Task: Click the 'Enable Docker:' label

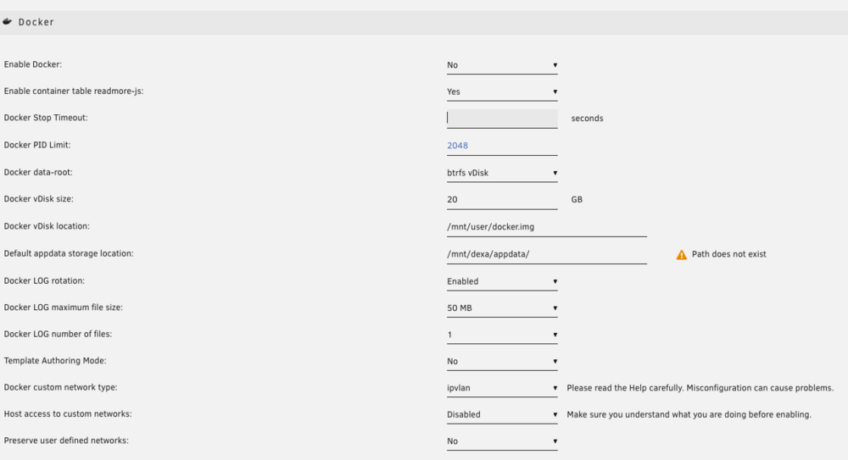Action: pos(33,64)
